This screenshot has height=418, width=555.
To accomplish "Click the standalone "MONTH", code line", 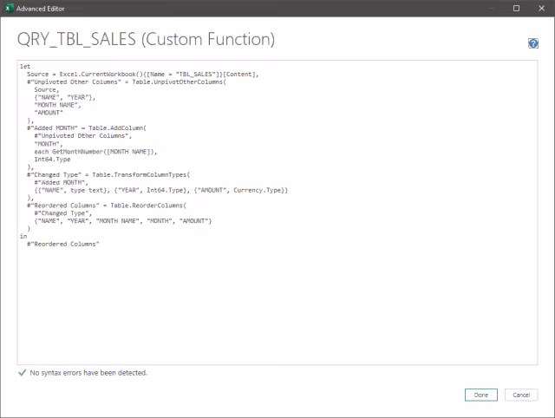I will pyautogui.click(x=49, y=144).
